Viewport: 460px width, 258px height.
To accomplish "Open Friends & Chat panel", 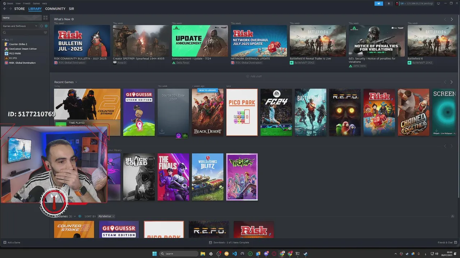I will point(447,243).
